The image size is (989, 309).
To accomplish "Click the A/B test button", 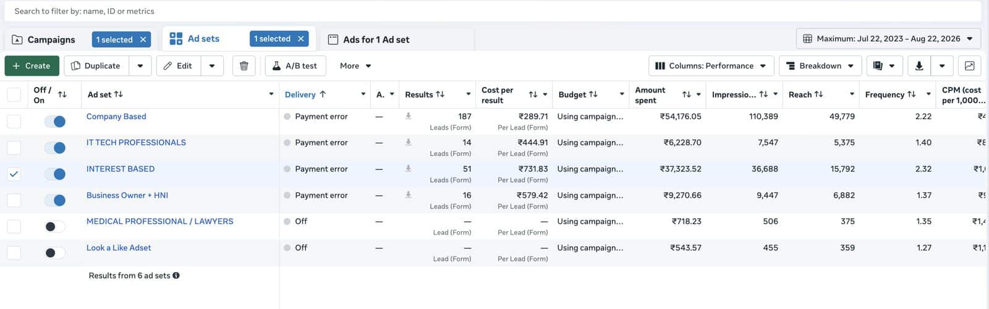I will (295, 66).
